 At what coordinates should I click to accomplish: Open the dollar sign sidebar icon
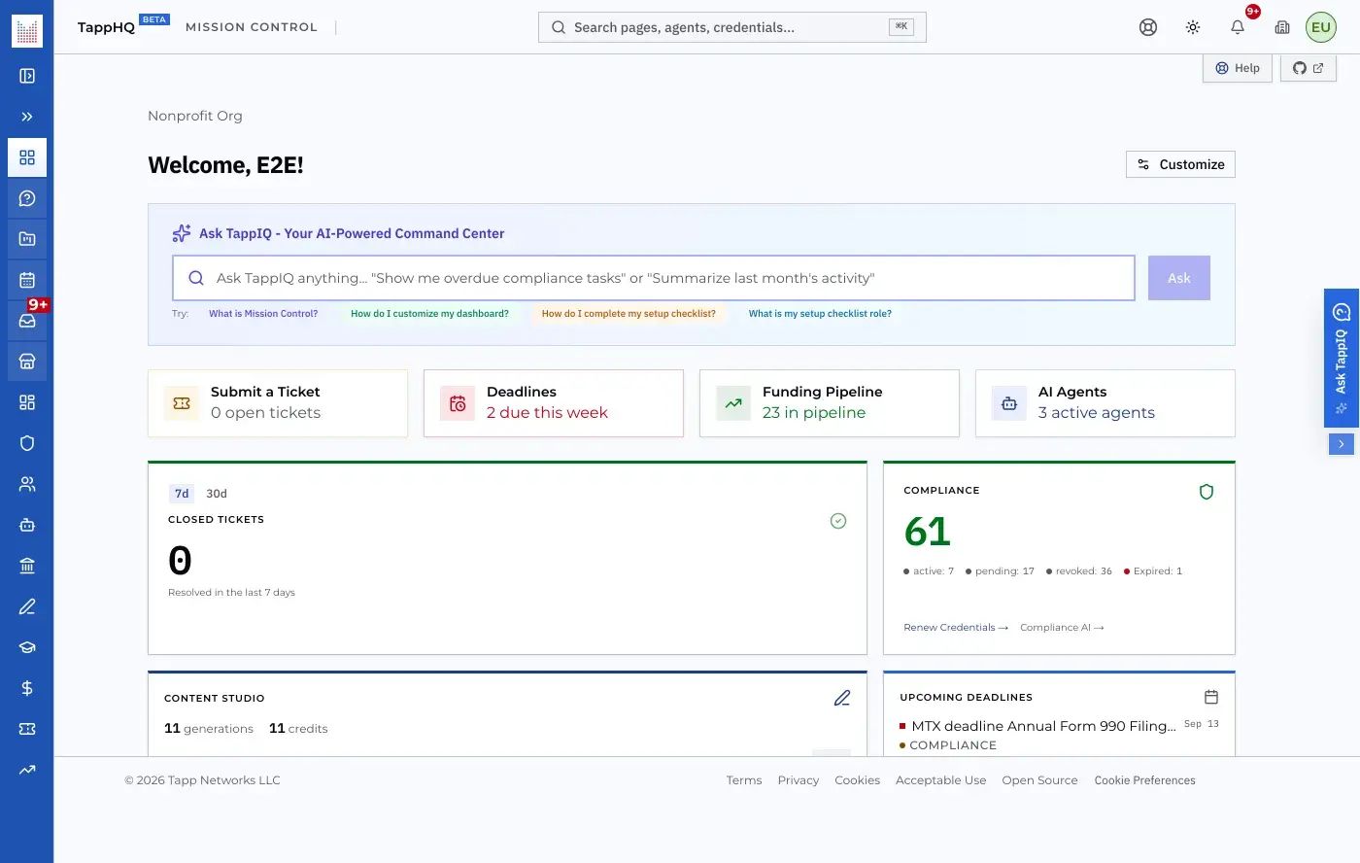27,688
